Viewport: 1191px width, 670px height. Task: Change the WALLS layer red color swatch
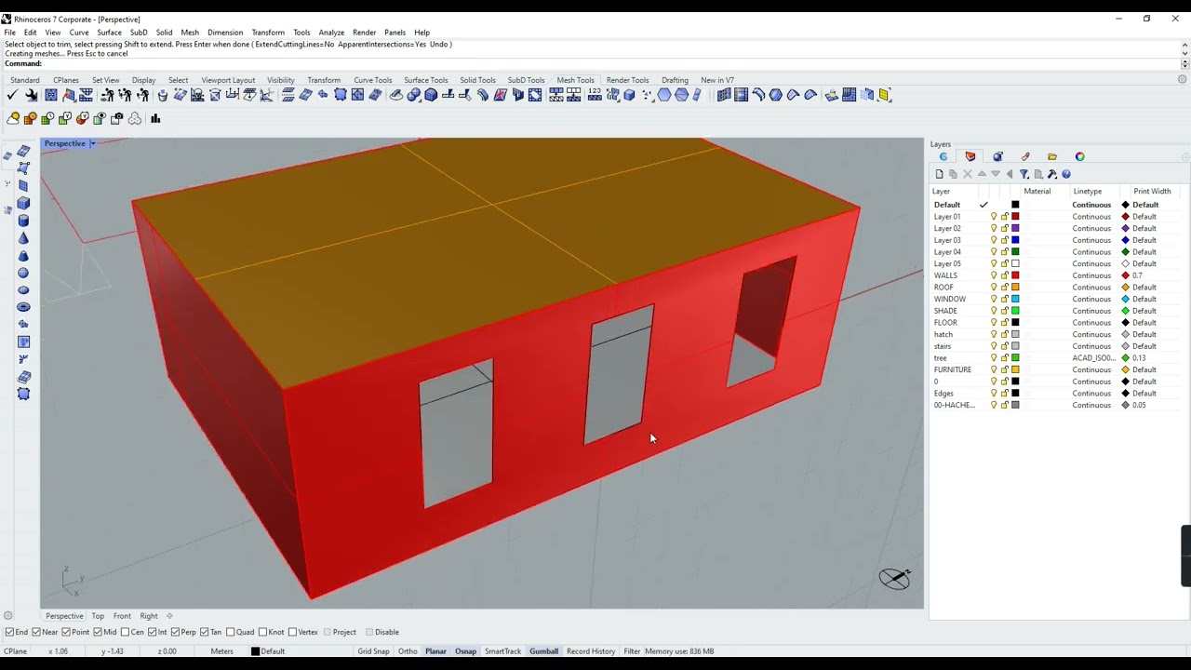pyautogui.click(x=1015, y=275)
